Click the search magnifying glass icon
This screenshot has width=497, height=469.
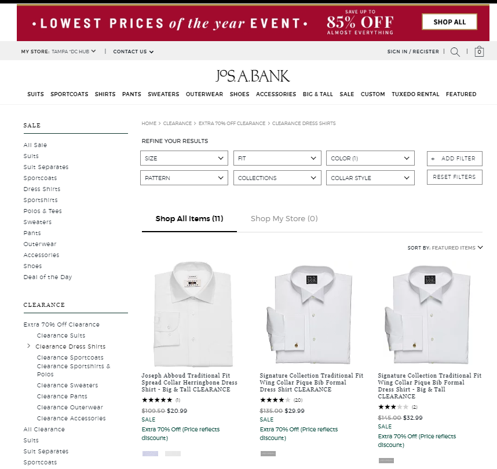(455, 52)
